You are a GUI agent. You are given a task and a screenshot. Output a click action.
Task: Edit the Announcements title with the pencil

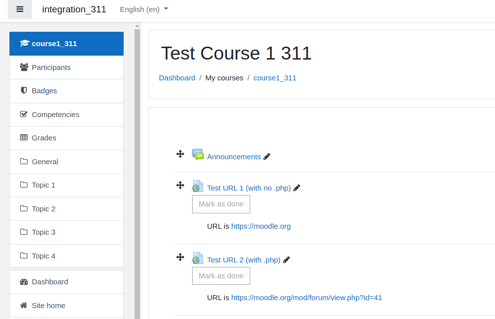coord(267,156)
